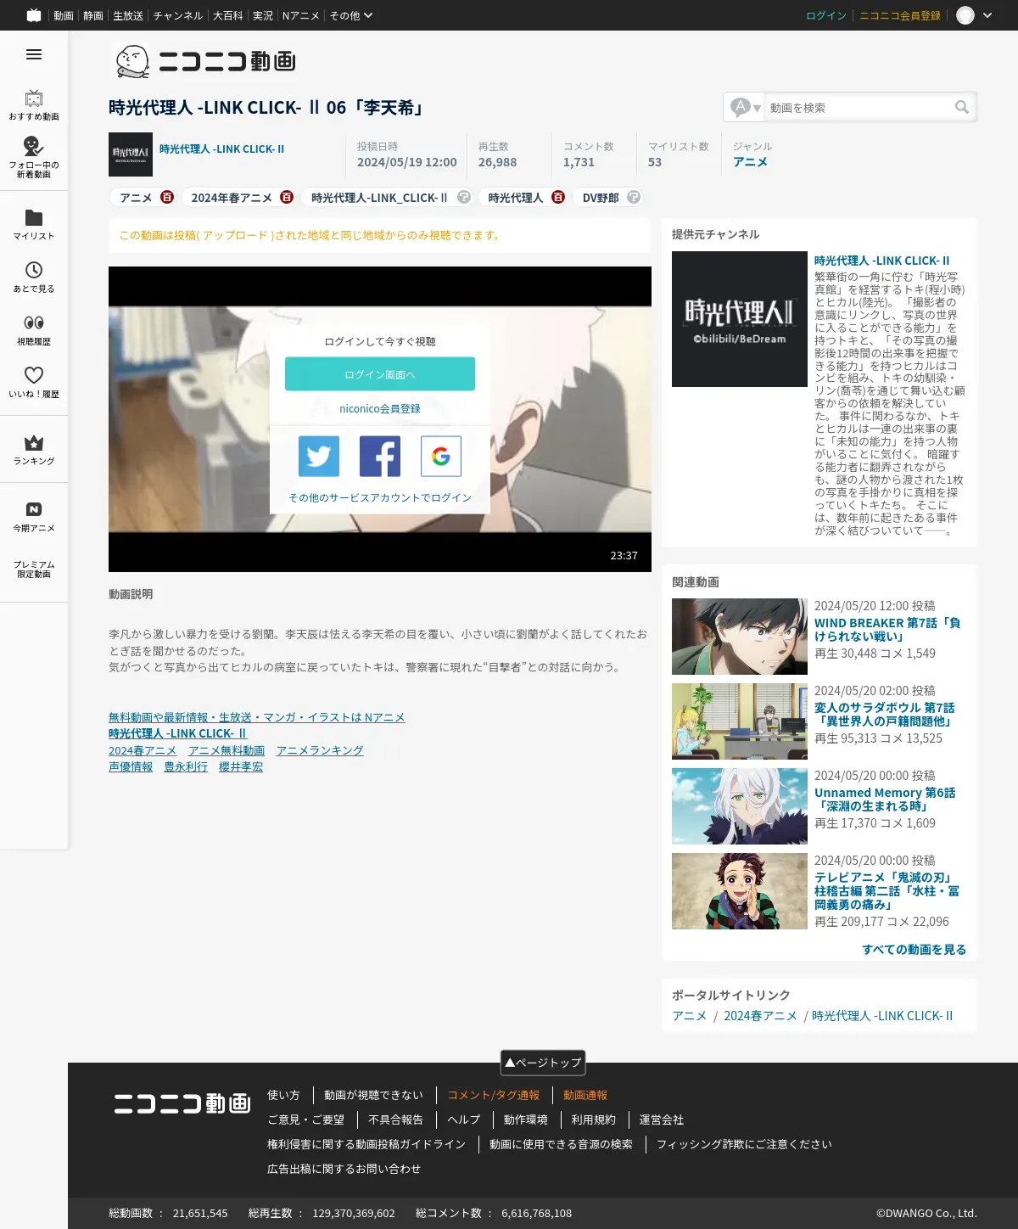The height and width of the screenshot is (1229, 1018).
Task: Click the ログイン画面へ button
Action: click(380, 374)
